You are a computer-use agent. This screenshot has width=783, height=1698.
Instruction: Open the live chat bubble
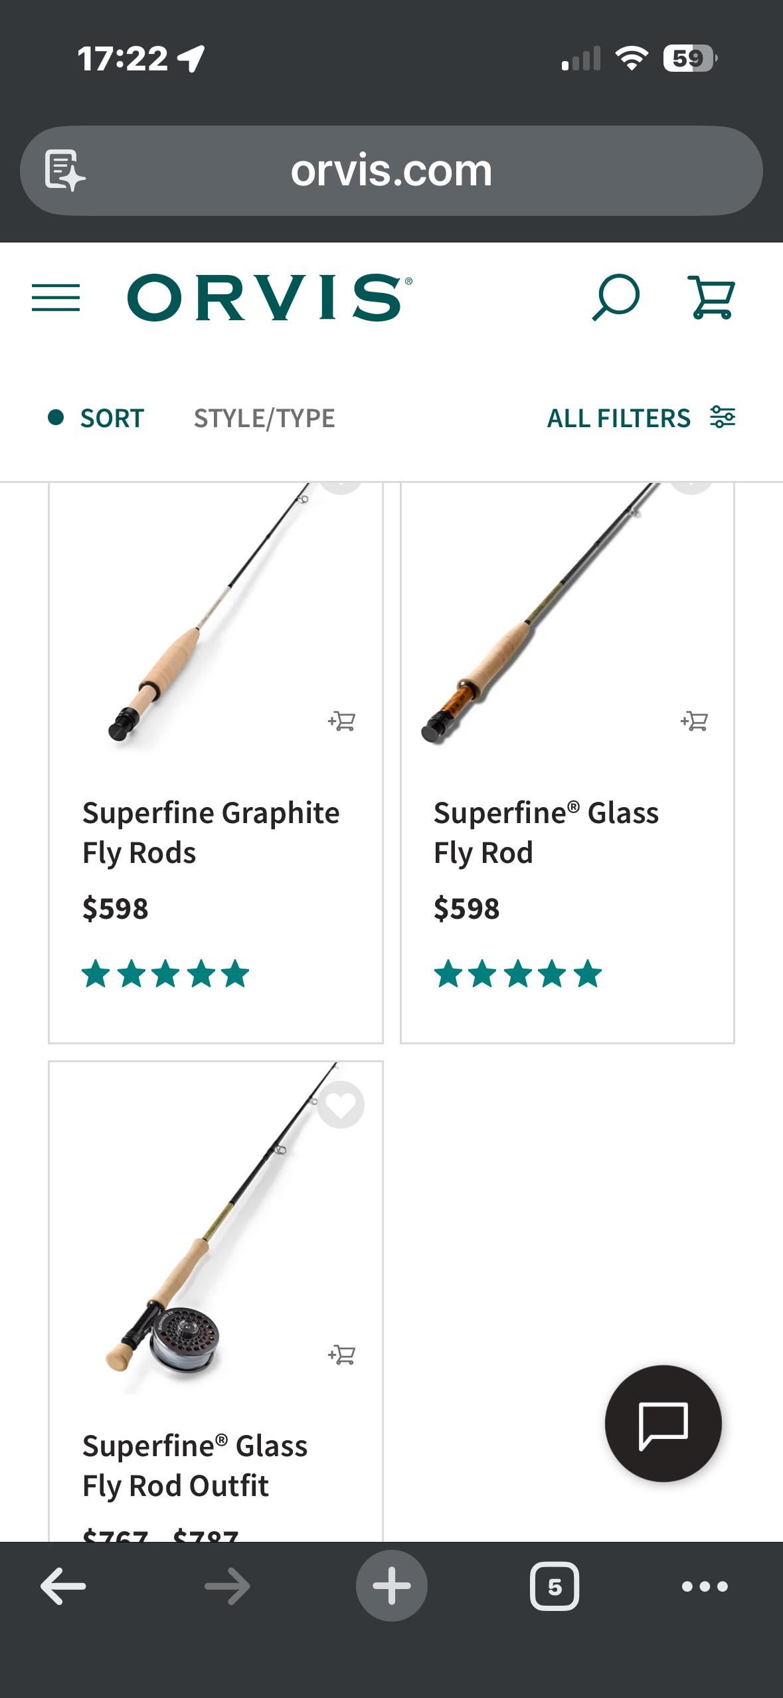[x=663, y=1423]
